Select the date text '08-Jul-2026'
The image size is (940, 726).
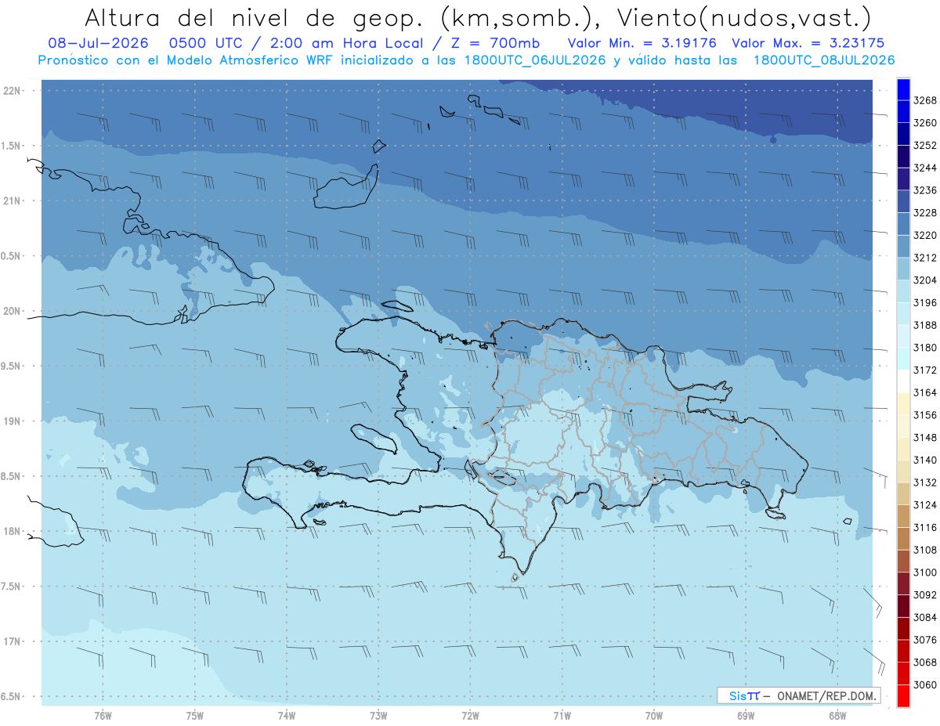[x=98, y=43]
